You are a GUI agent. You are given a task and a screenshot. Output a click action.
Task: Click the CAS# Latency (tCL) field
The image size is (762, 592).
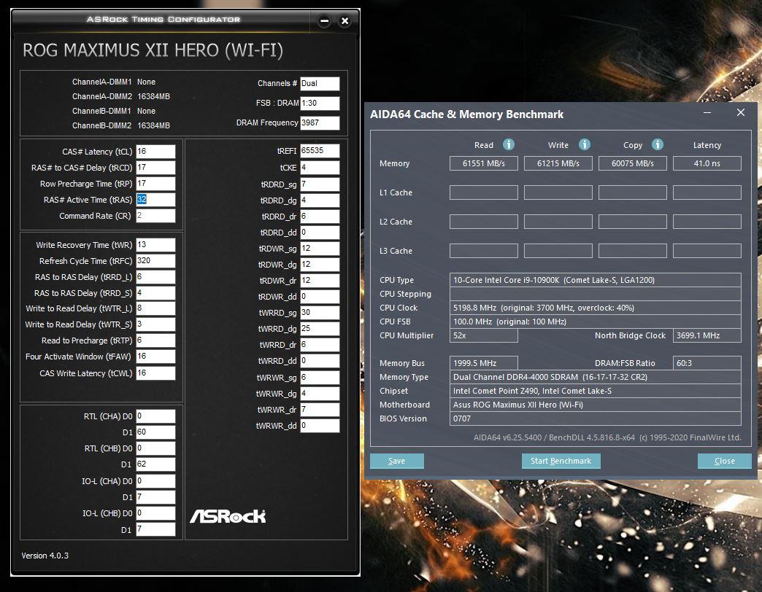coord(155,152)
